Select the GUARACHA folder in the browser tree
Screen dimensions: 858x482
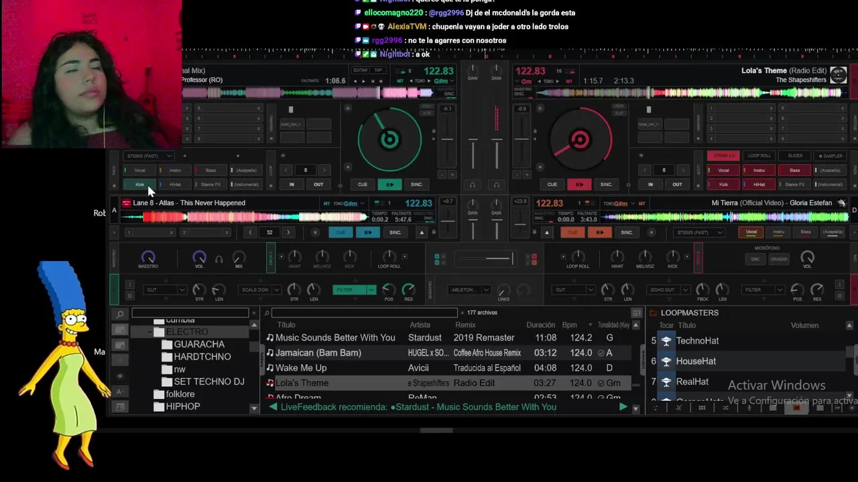[198, 344]
